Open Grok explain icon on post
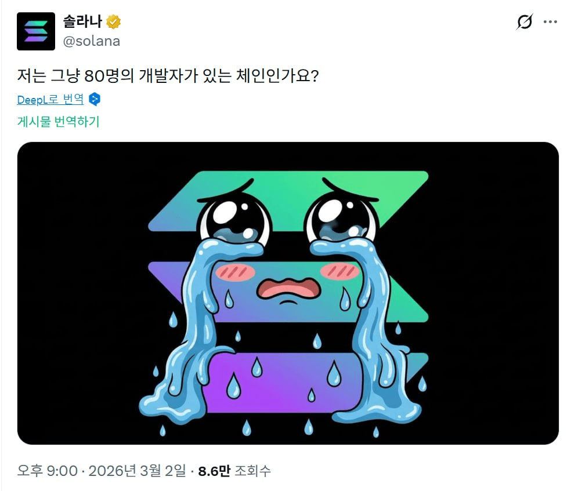Screen dimensions: 571x491 click(x=525, y=22)
